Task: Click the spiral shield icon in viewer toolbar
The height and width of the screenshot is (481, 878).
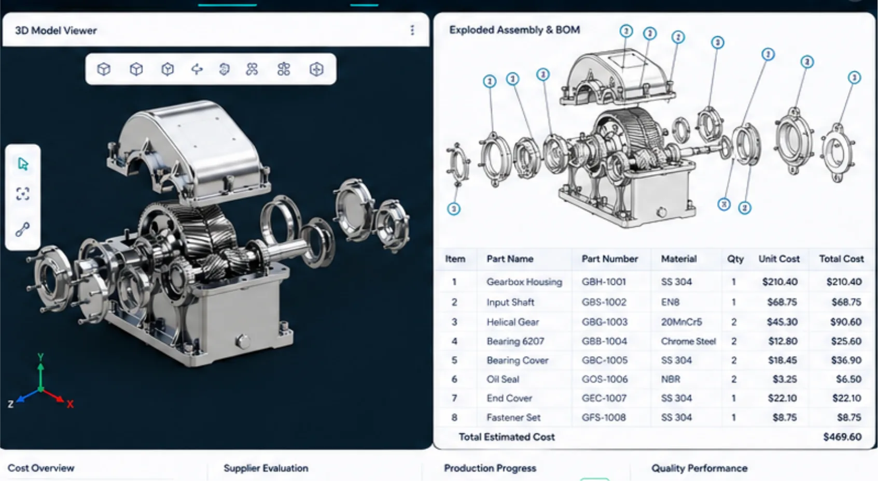Action: (x=224, y=69)
